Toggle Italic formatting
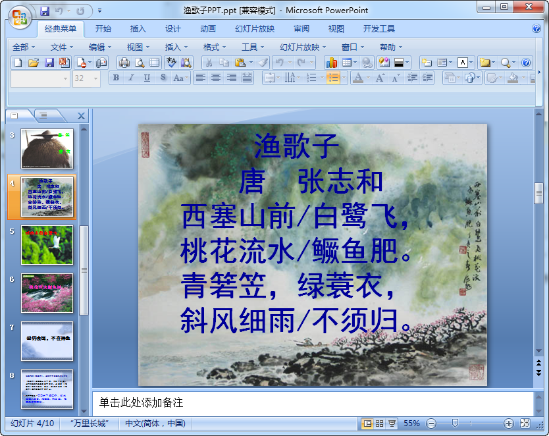Screen dimensions: 549x436 131,78
